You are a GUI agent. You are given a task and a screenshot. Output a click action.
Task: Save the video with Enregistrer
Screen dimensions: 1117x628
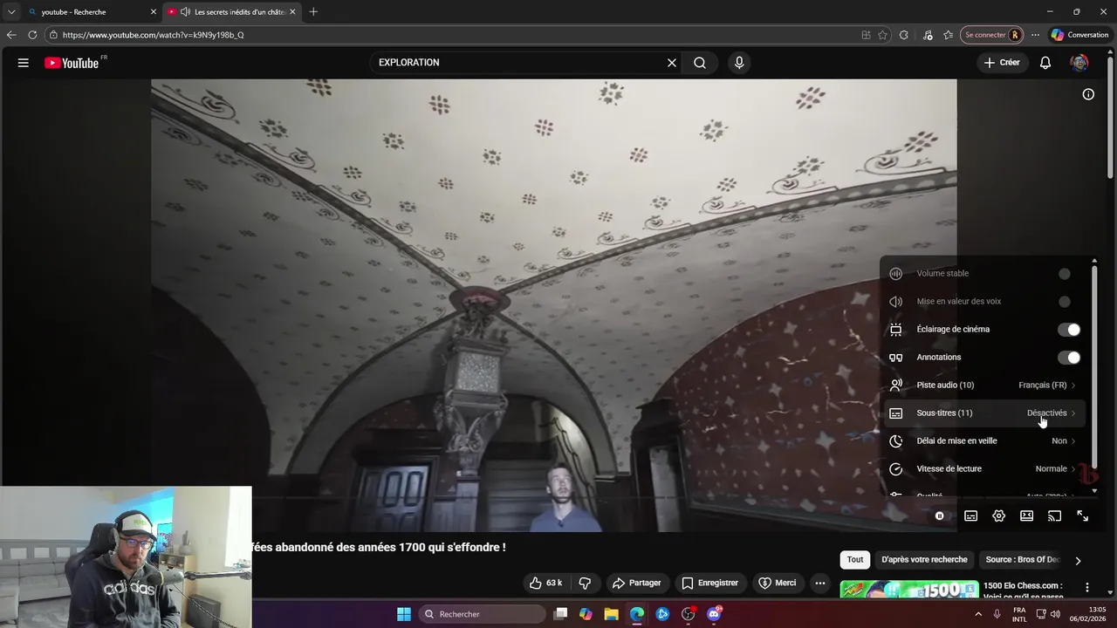click(709, 583)
